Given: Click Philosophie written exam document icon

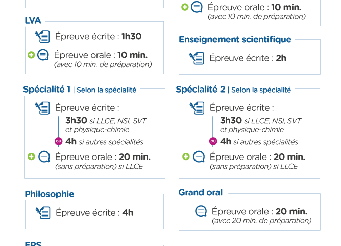Looking at the screenshot, I should (43, 213).
